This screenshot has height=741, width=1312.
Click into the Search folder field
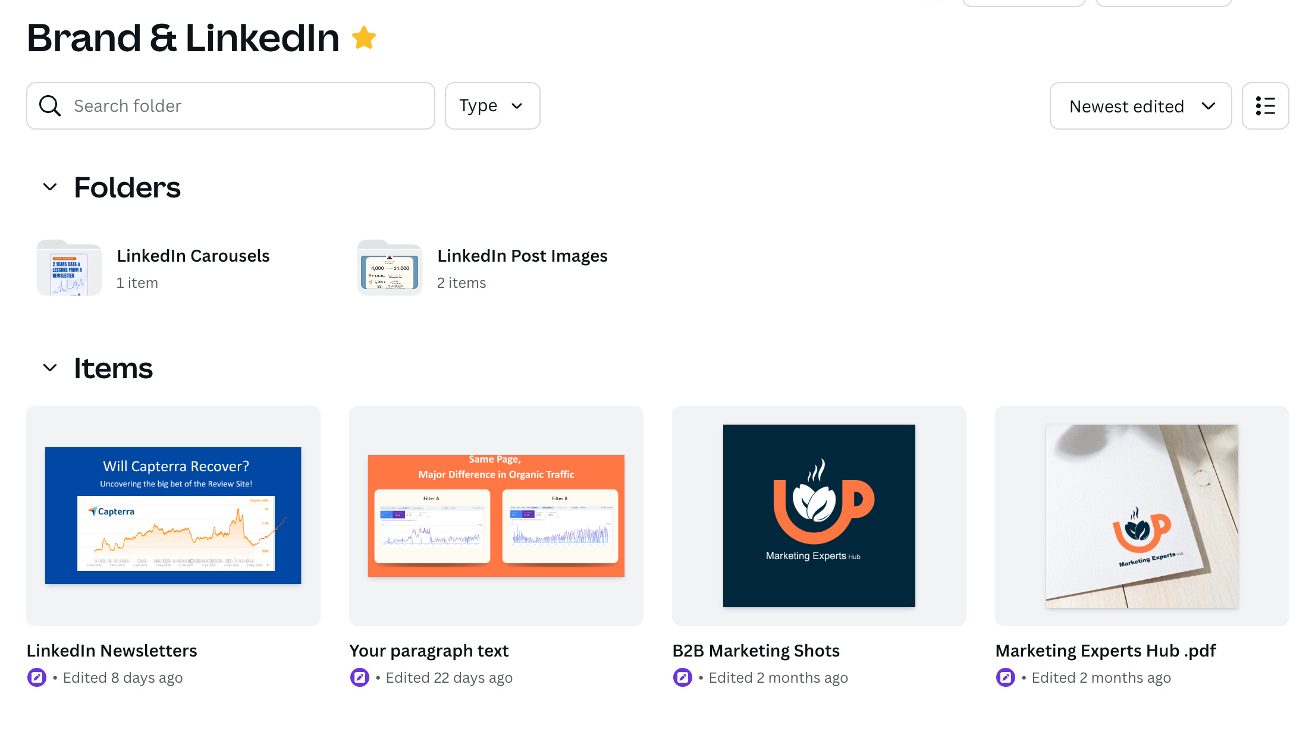tap(231, 106)
